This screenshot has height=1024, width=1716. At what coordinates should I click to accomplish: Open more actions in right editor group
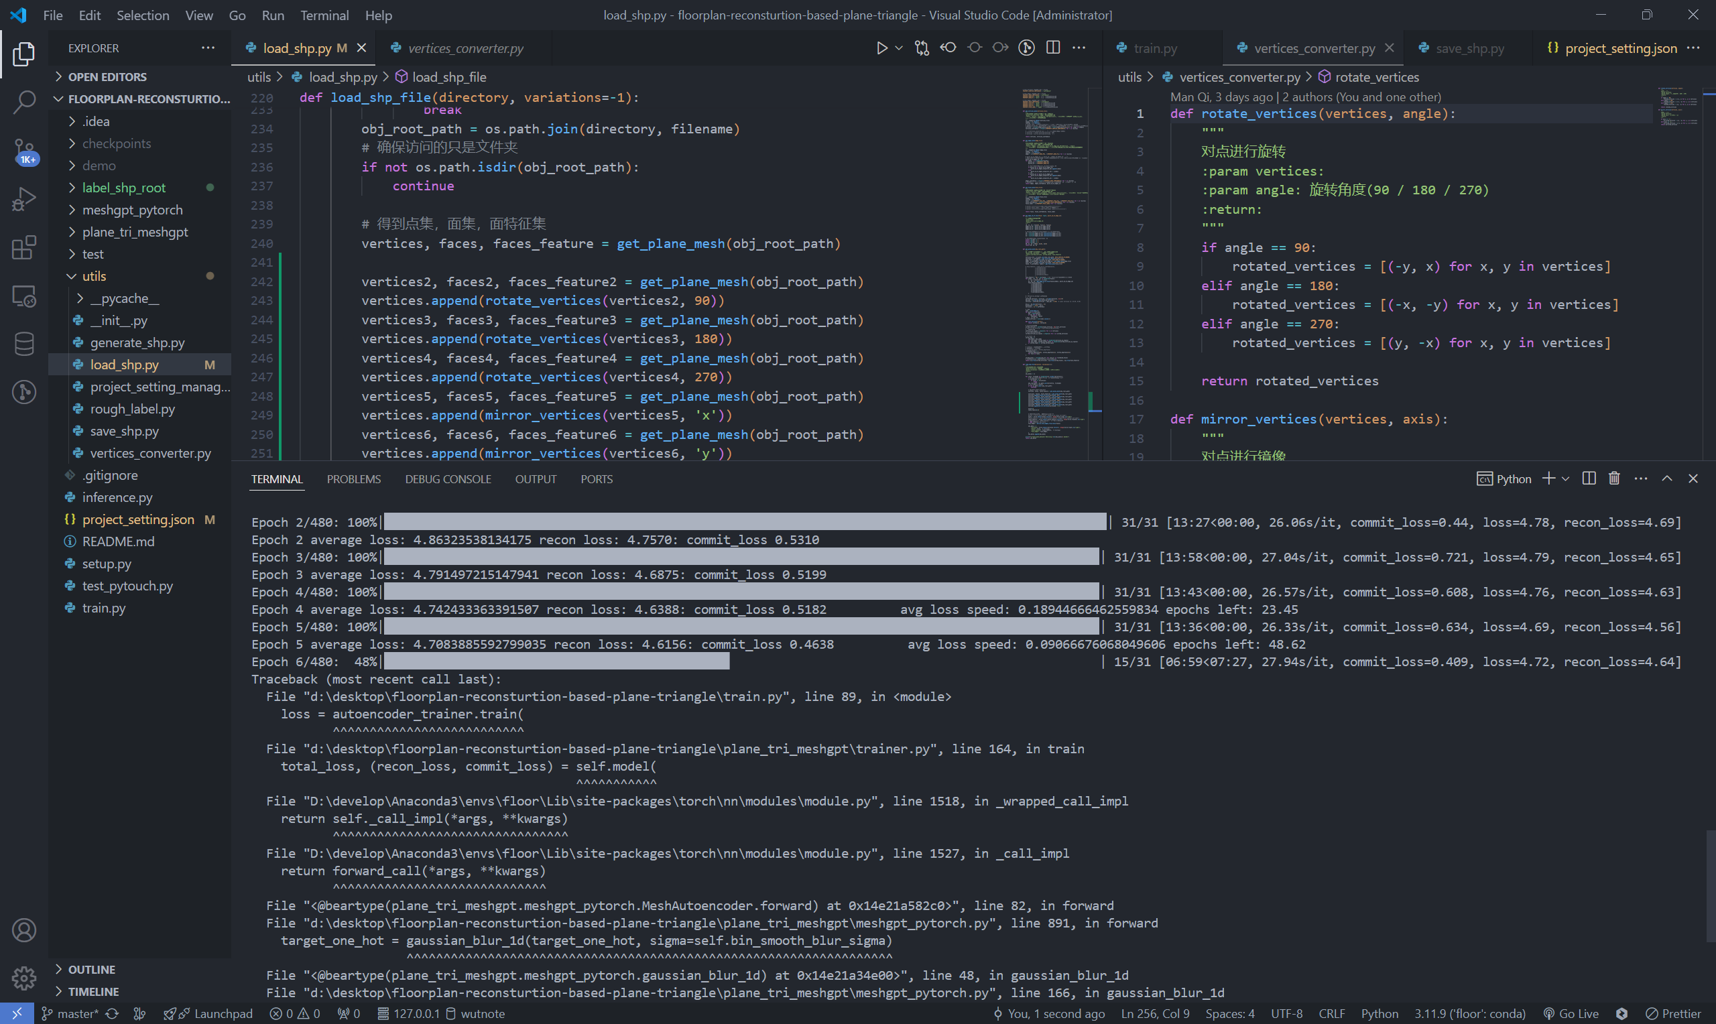click(x=1693, y=48)
